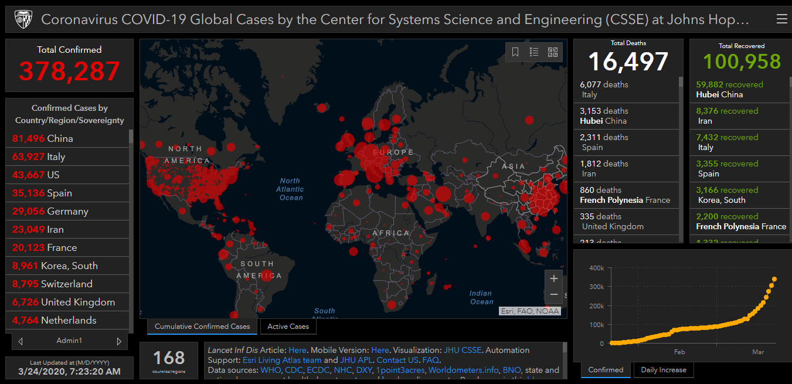Open the map bookmarks icon

pos(515,52)
